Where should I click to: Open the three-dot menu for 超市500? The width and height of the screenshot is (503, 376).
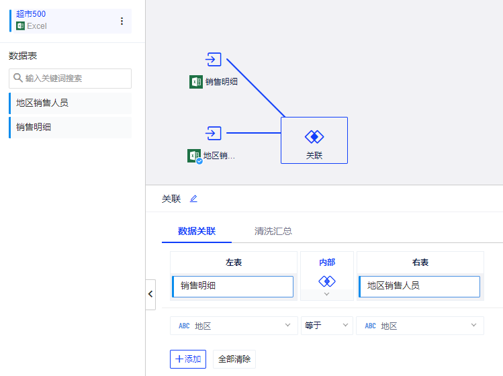(122, 21)
